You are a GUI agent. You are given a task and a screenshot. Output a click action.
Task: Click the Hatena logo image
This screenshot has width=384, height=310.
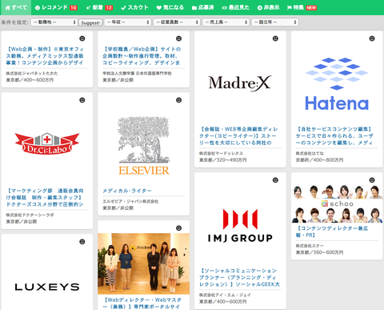tap(337, 84)
